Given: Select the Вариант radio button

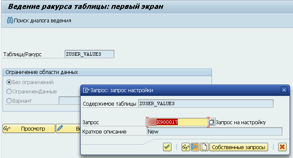Looking at the screenshot, I should pos(9,101).
